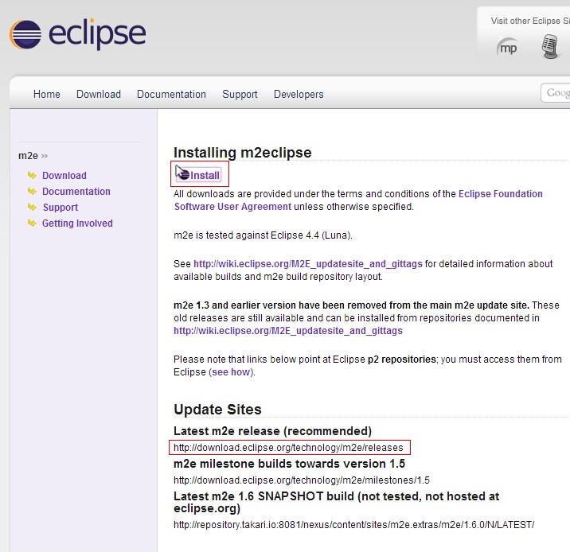Screen dimensions: 570x552
Task: Click the Google search input field
Action: tap(556, 93)
